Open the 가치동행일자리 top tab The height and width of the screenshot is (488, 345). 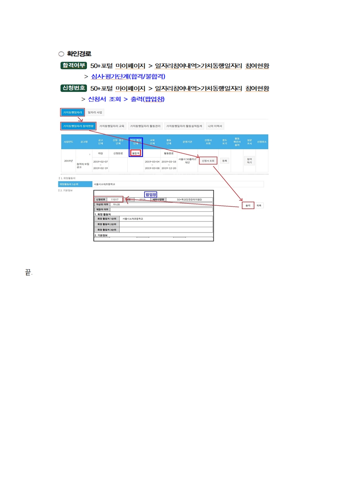point(72,112)
